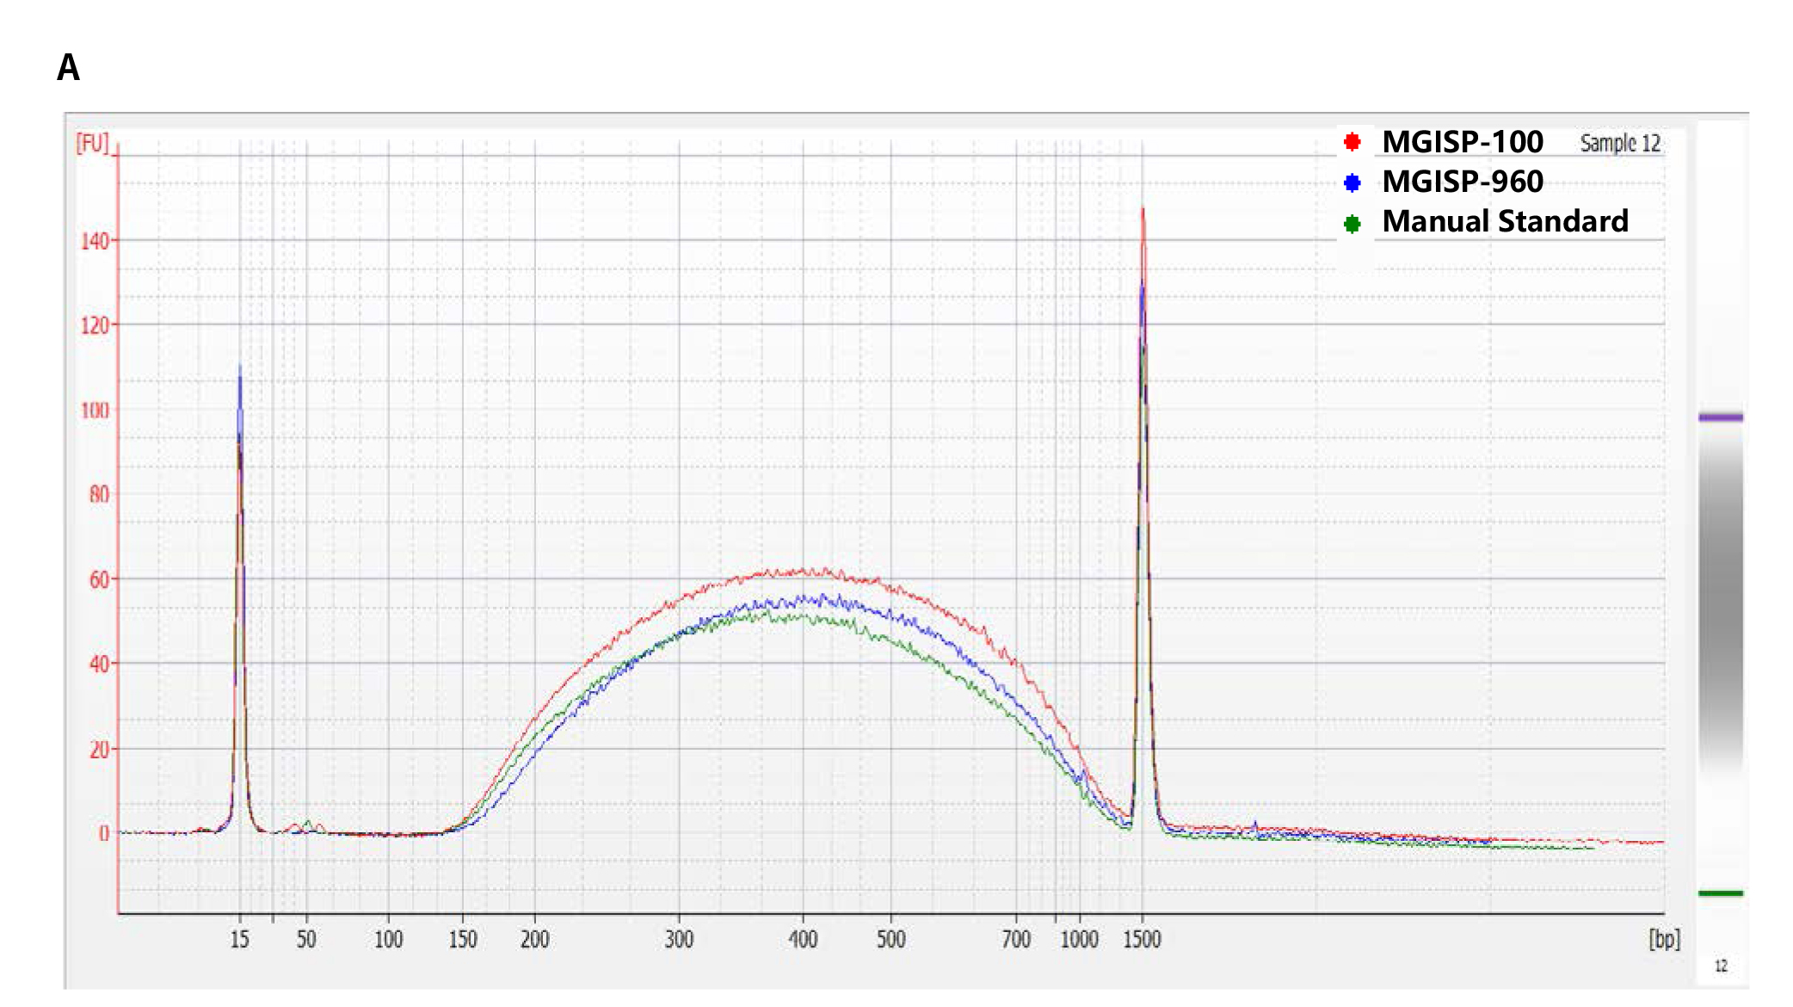The image size is (1793, 1007).
Task: Click the Sample 12 title text
Action: coord(1620,143)
